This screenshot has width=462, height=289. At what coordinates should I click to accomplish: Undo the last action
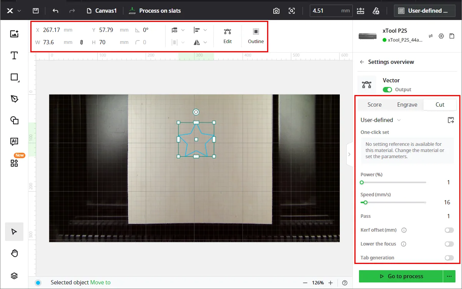point(55,11)
